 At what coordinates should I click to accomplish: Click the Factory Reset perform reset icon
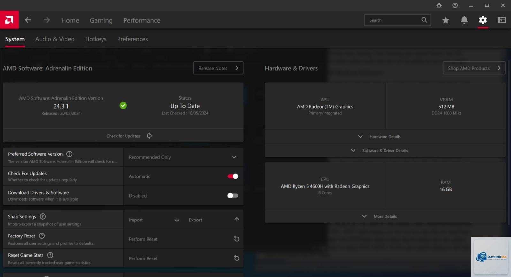(237, 239)
